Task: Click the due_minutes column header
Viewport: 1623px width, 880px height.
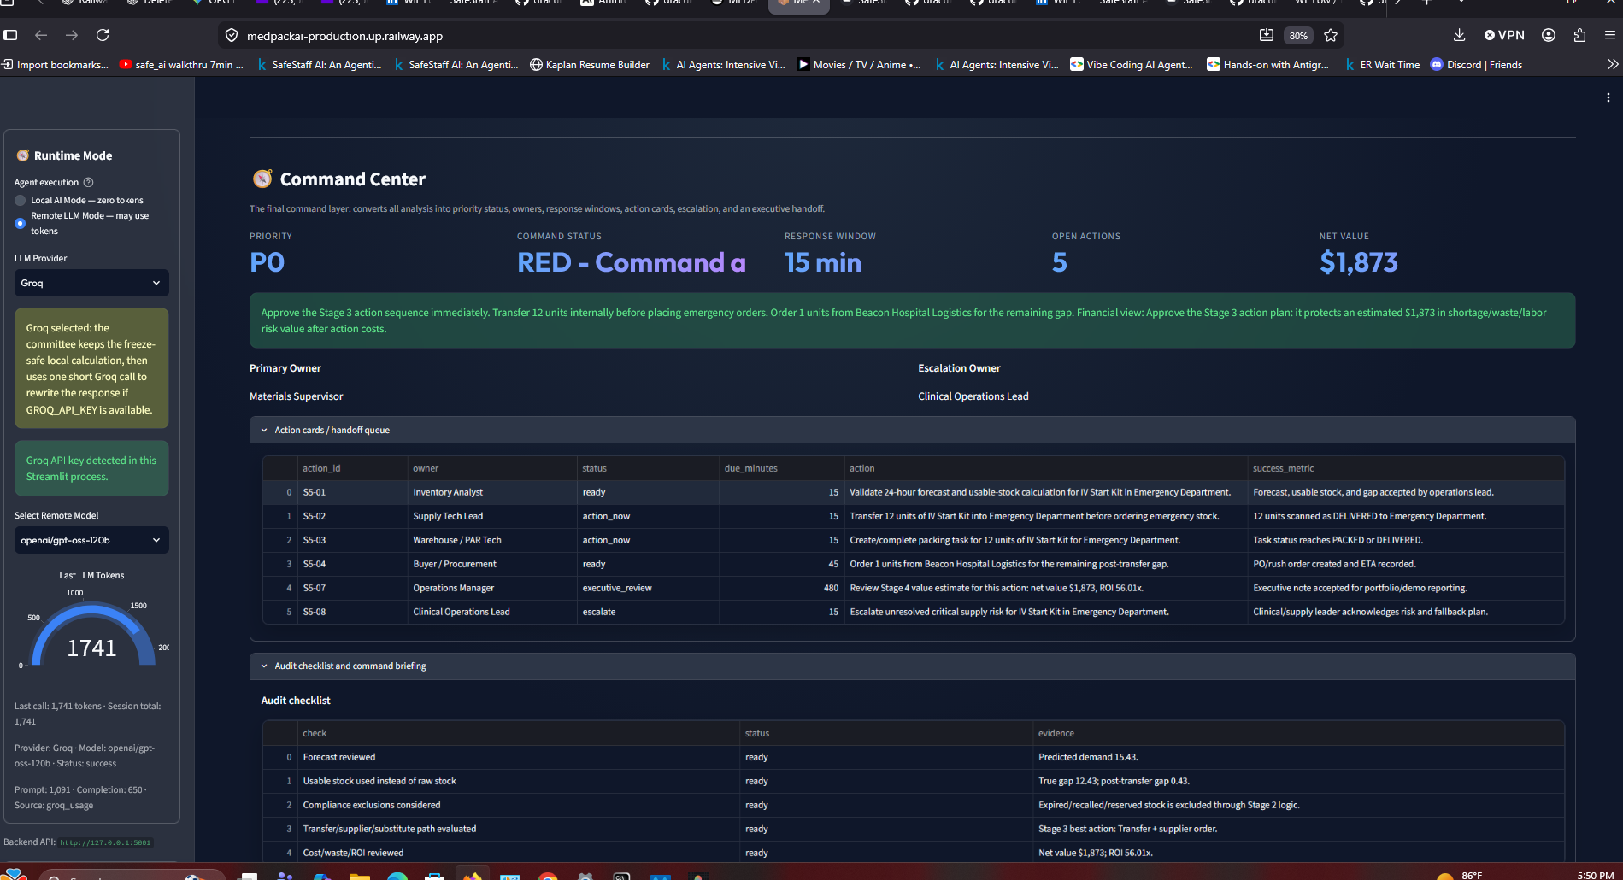Action: pyautogui.click(x=781, y=468)
